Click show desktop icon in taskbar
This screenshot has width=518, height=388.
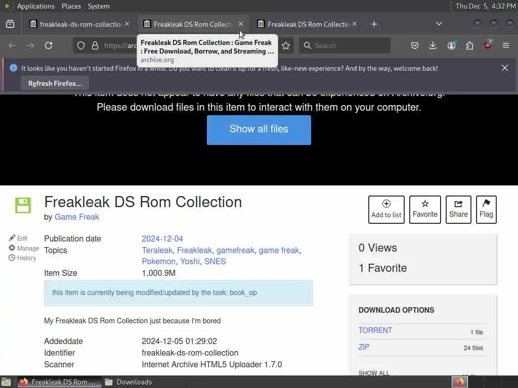(x=6, y=382)
